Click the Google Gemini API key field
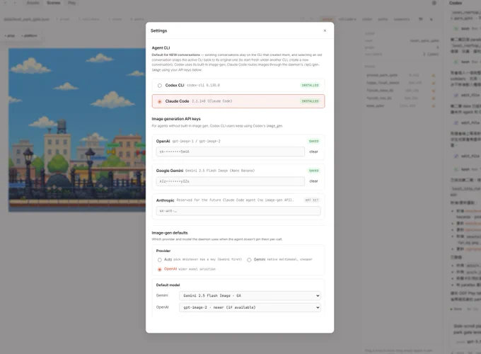481x354 pixels. pos(230,181)
